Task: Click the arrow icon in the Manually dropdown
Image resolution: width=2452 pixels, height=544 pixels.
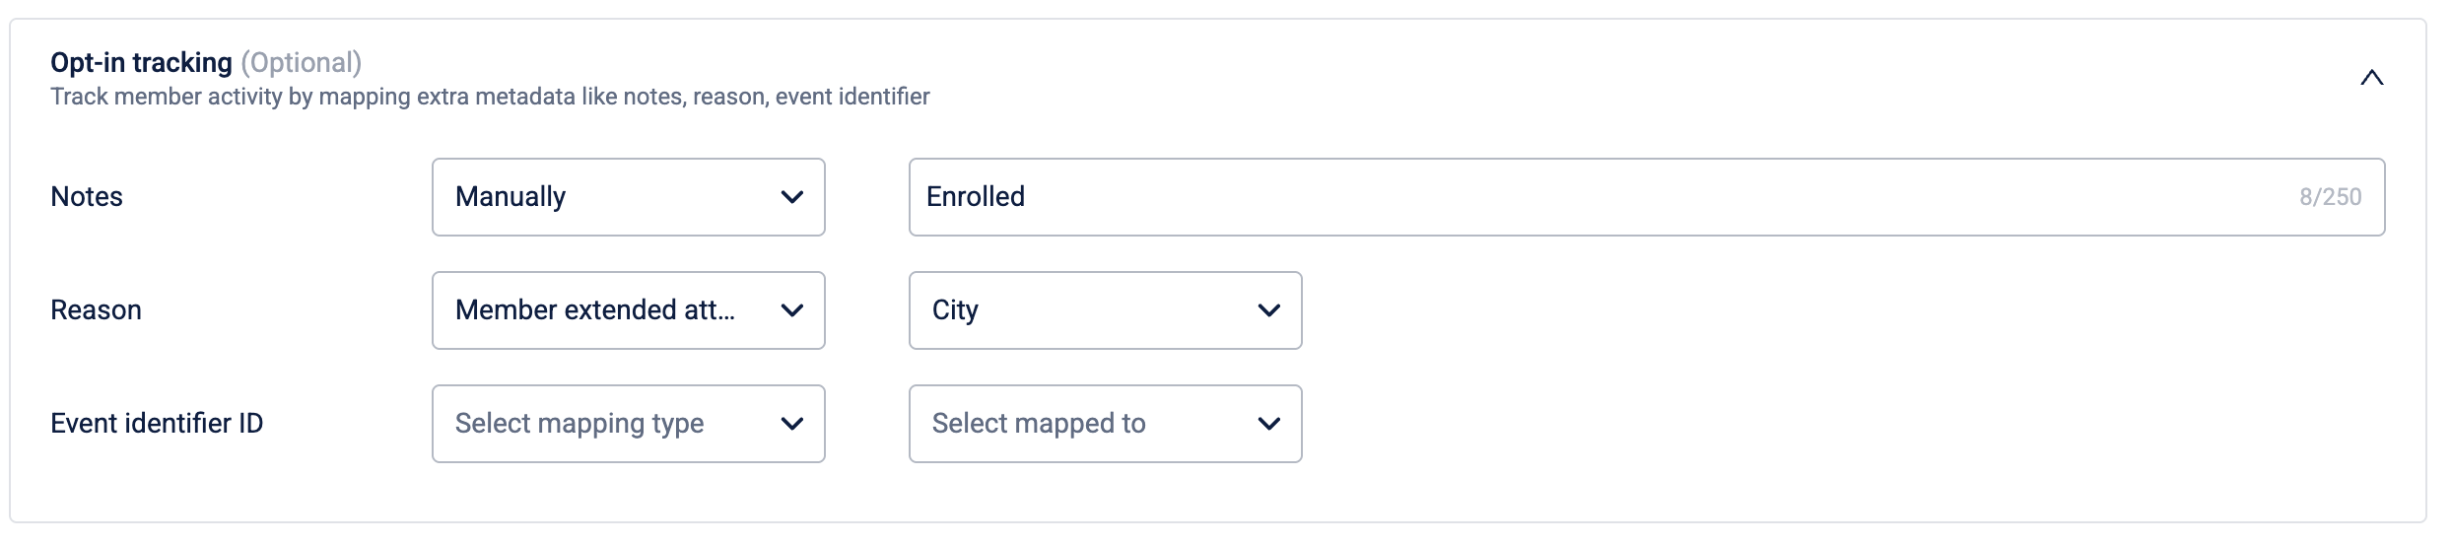Action: point(791,197)
